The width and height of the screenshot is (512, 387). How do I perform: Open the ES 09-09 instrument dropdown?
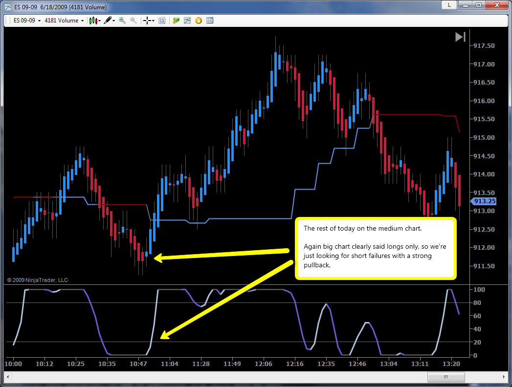coord(27,21)
